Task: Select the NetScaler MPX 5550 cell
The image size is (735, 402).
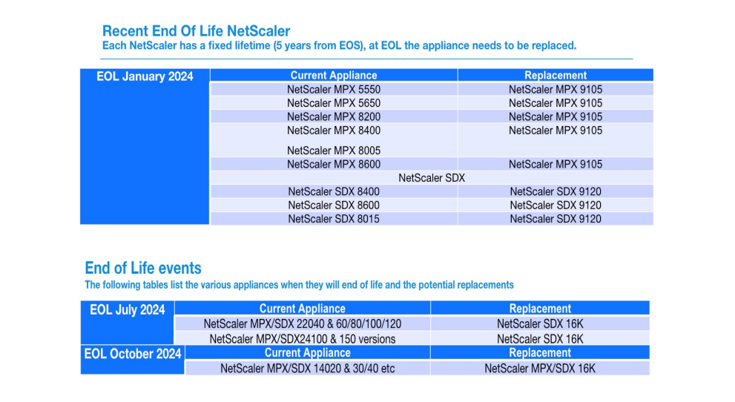Action: [334, 89]
